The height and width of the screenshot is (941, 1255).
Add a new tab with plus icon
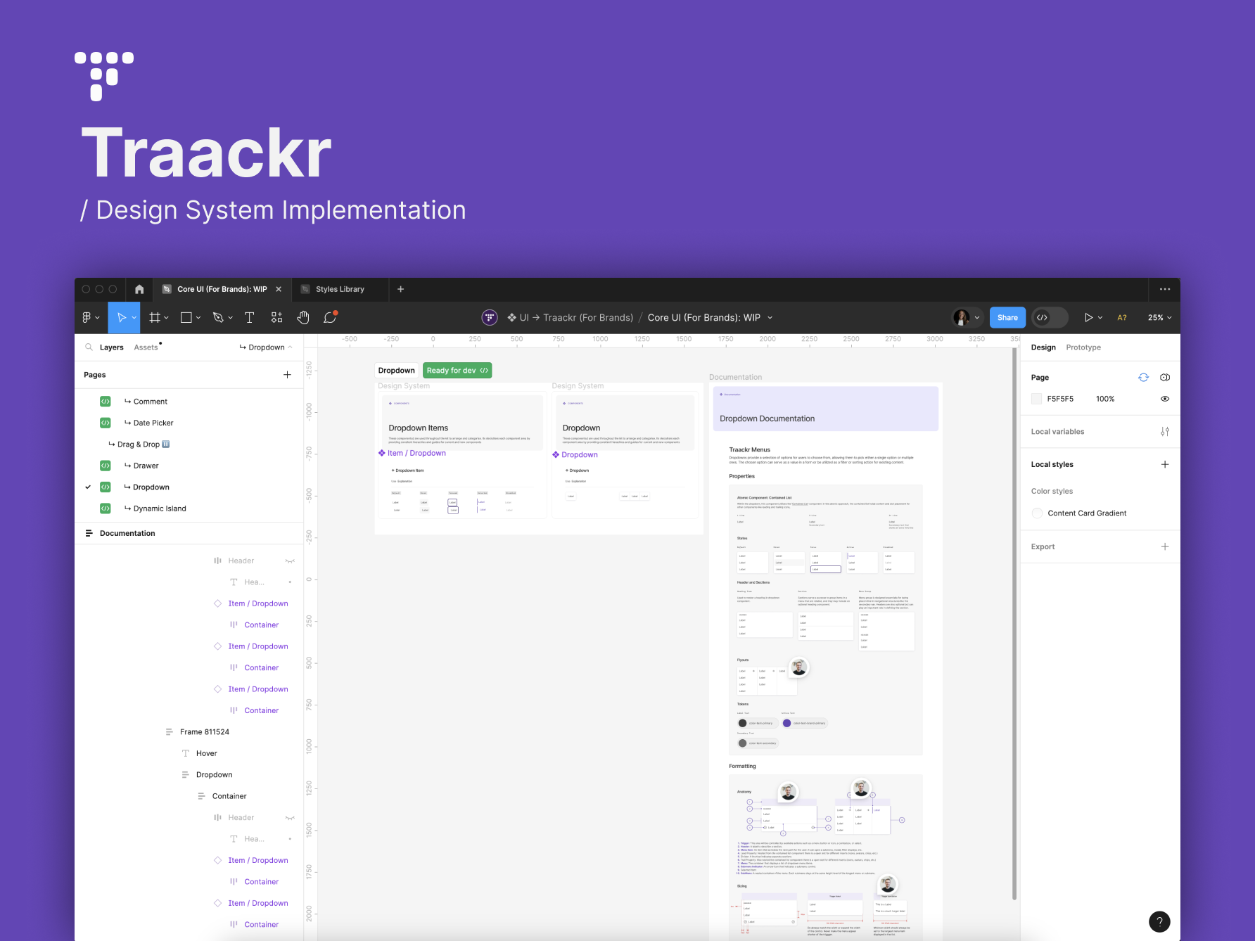pyautogui.click(x=401, y=289)
